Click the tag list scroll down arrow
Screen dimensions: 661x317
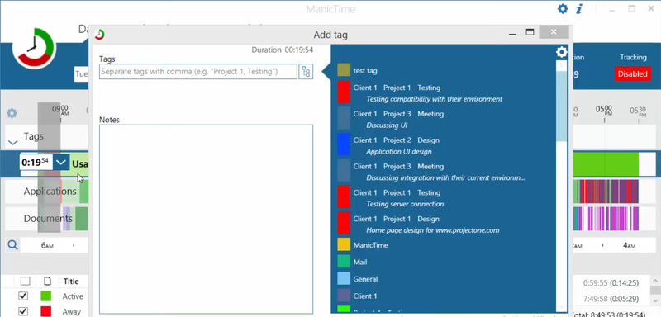tap(562, 307)
